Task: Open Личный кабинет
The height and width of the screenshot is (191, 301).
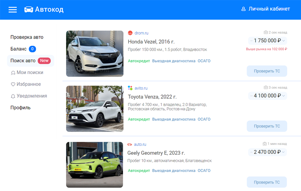Action: pyautogui.click(x=269, y=9)
